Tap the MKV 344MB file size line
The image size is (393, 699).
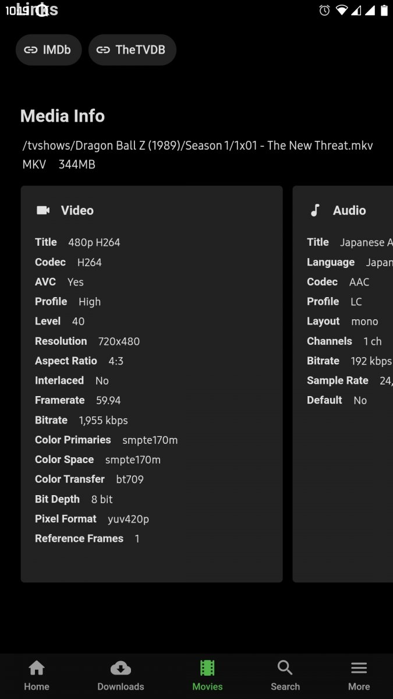tap(59, 164)
